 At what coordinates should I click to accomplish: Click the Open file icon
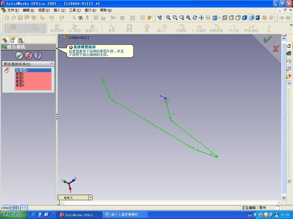tap(14, 18)
